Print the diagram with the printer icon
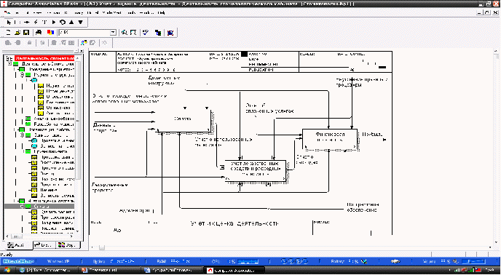Screen dimensions: 501x275 click(39, 33)
